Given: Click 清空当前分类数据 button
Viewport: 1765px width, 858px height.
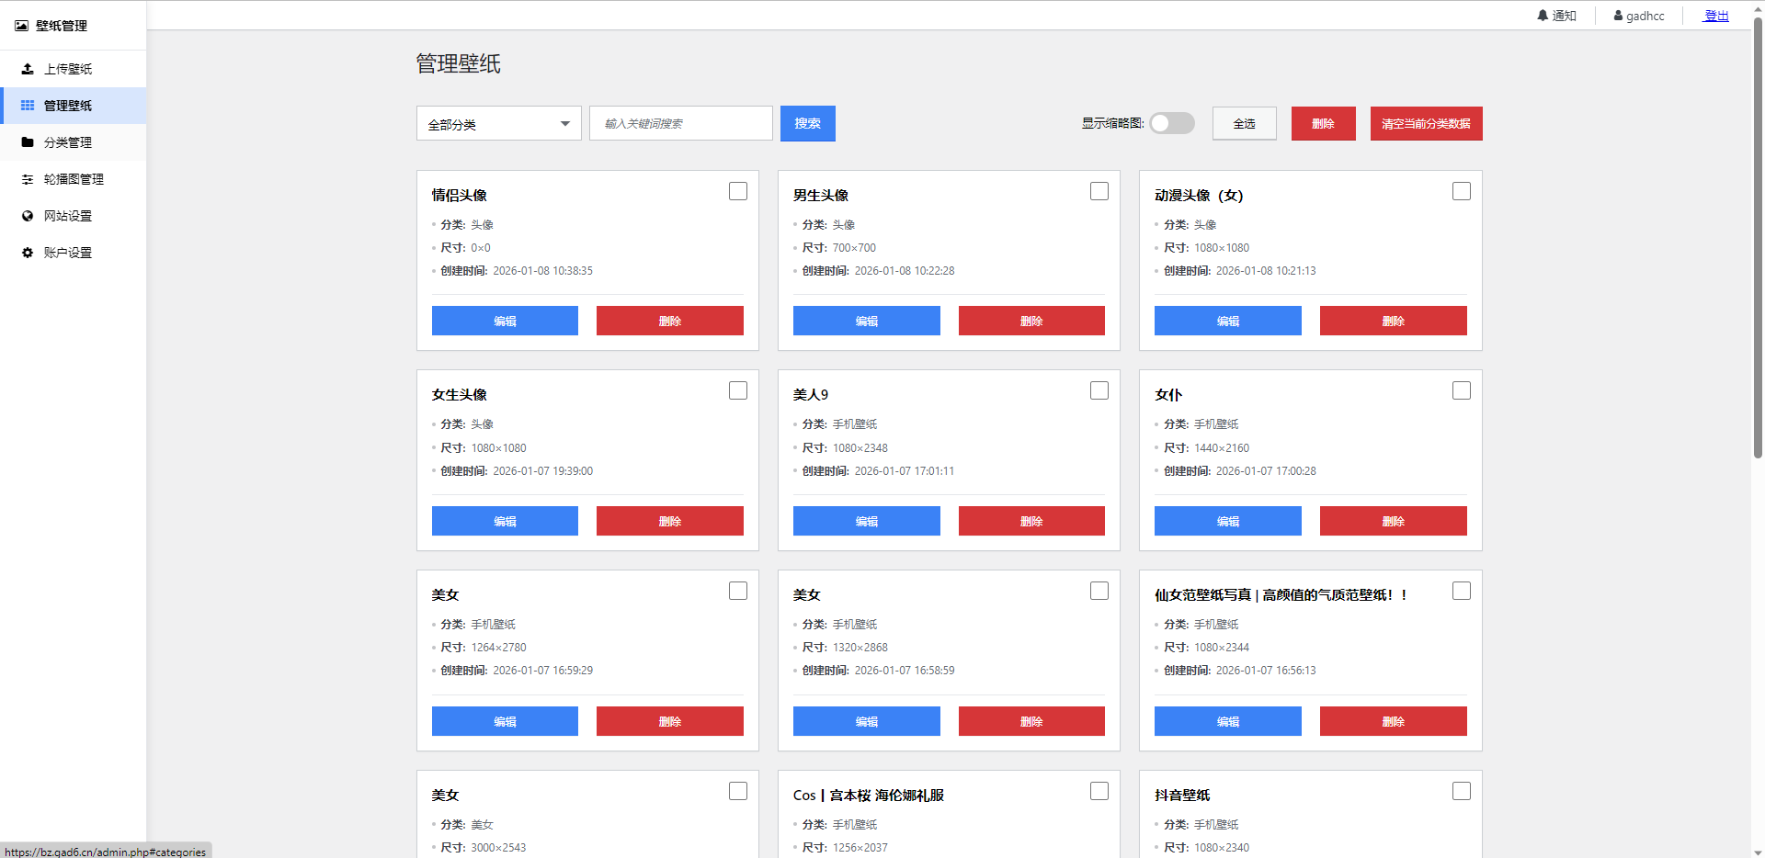Looking at the screenshot, I should (x=1426, y=124).
